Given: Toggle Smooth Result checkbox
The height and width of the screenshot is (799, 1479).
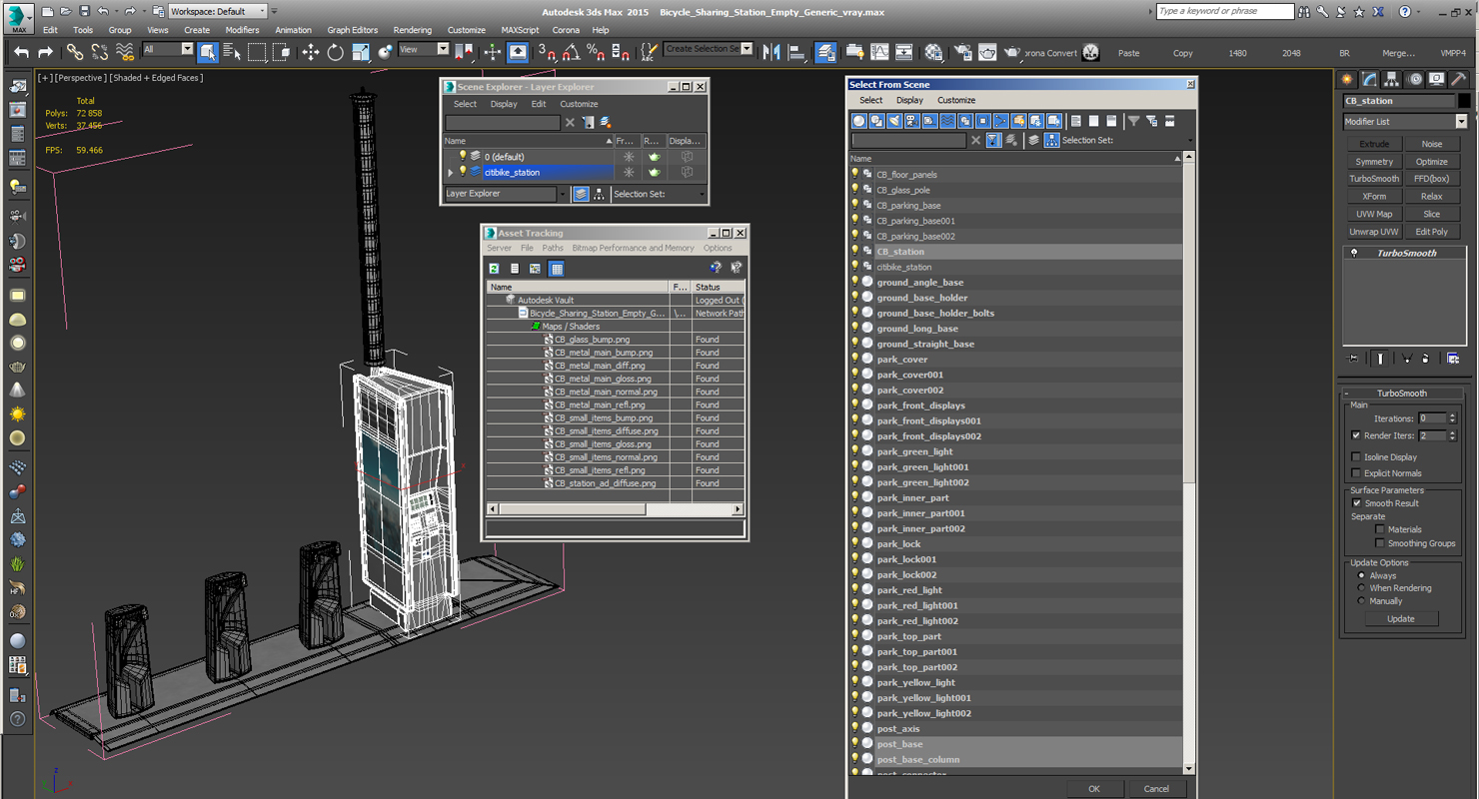Looking at the screenshot, I should coord(1356,503).
